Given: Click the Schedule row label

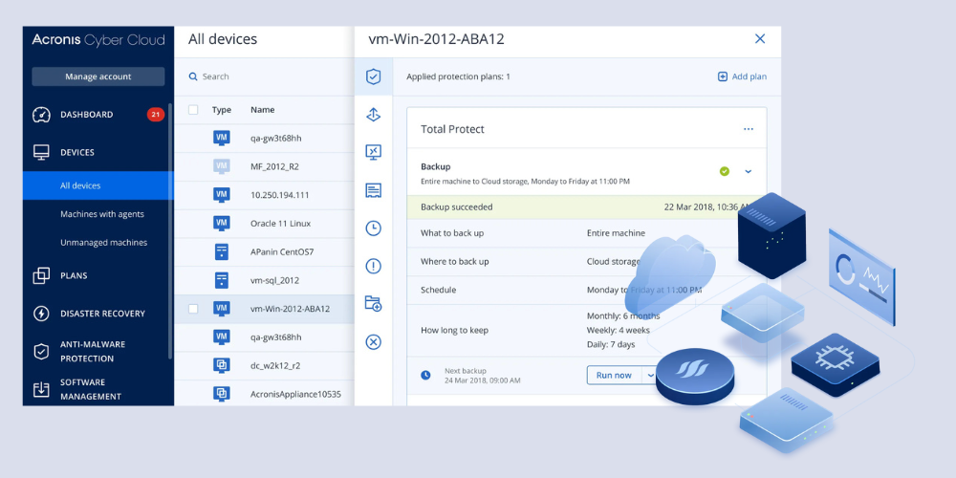Looking at the screenshot, I should [439, 291].
